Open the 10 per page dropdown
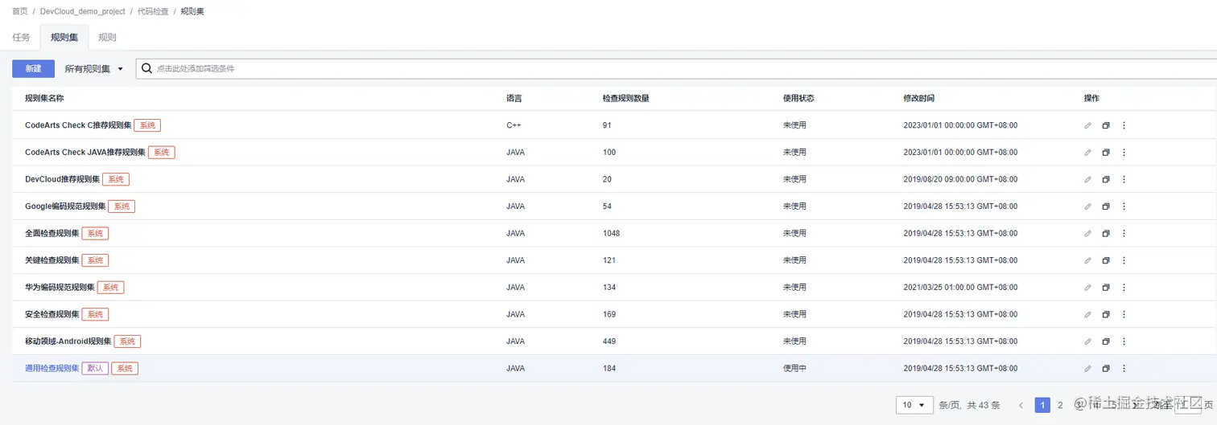The height and width of the screenshot is (425, 1217). click(914, 405)
